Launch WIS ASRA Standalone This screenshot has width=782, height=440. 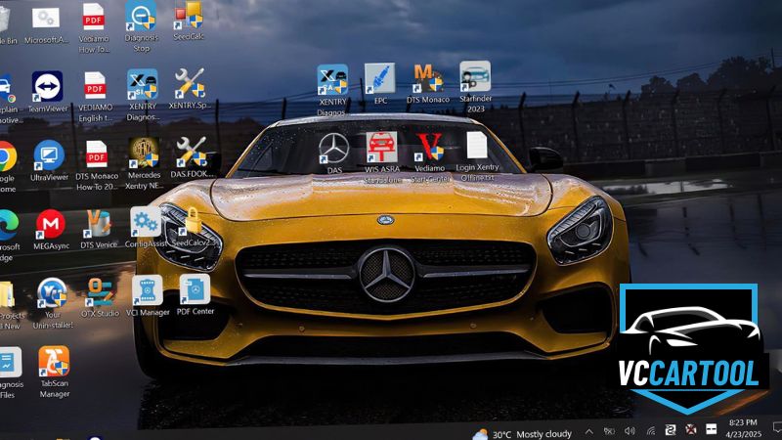tap(381, 157)
